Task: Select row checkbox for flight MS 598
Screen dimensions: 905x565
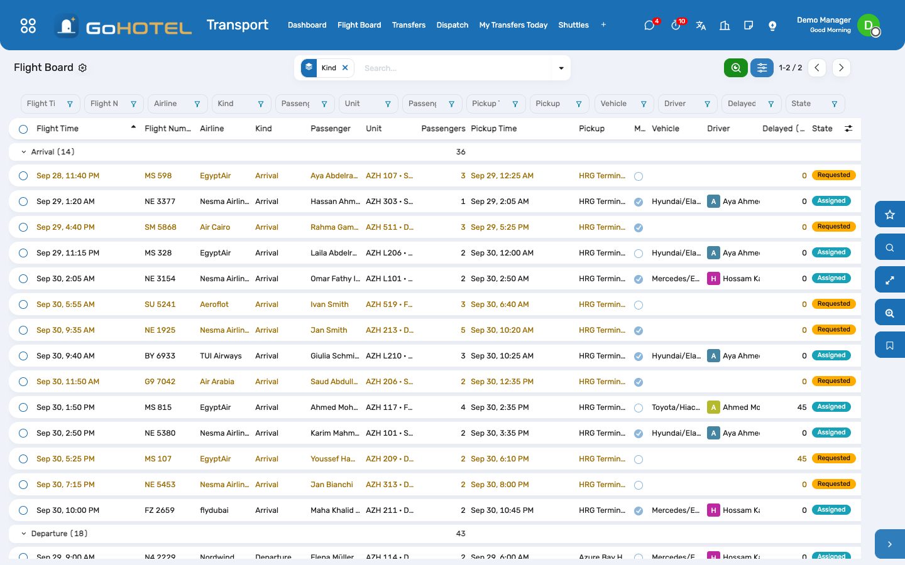Action: 23,176
